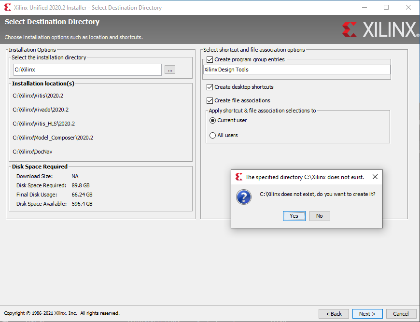Disable Create file associations
The width and height of the screenshot is (420, 322).
[210, 100]
